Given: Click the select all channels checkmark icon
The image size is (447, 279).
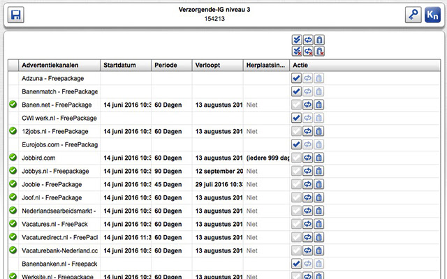Looking at the screenshot, I should click(x=297, y=40).
